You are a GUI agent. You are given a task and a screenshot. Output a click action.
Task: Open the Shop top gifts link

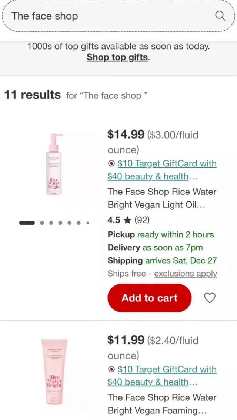pyautogui.click(x=117, y=57)
